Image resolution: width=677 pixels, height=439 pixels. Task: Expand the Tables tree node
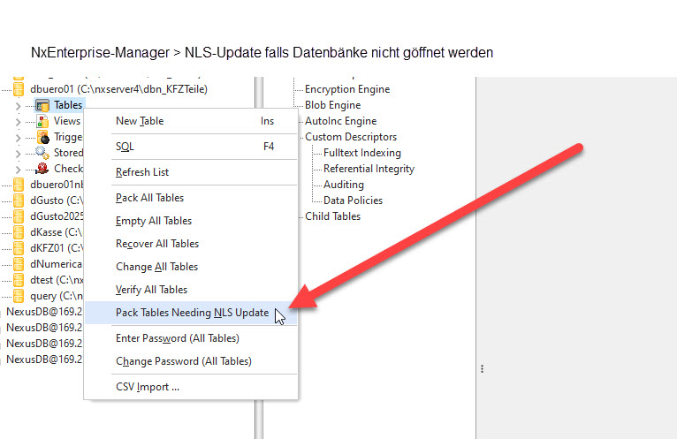[x=18, y=105]
